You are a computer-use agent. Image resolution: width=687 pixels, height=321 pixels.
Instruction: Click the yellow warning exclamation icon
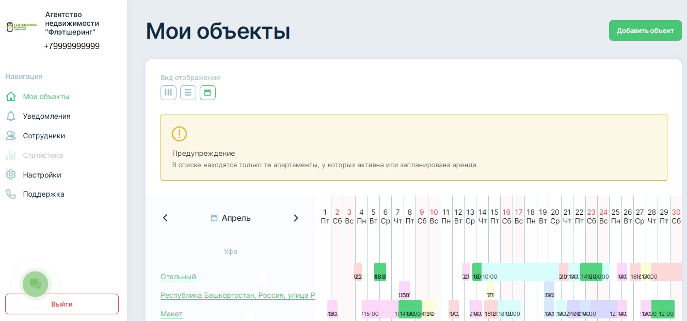pos(179,134)
